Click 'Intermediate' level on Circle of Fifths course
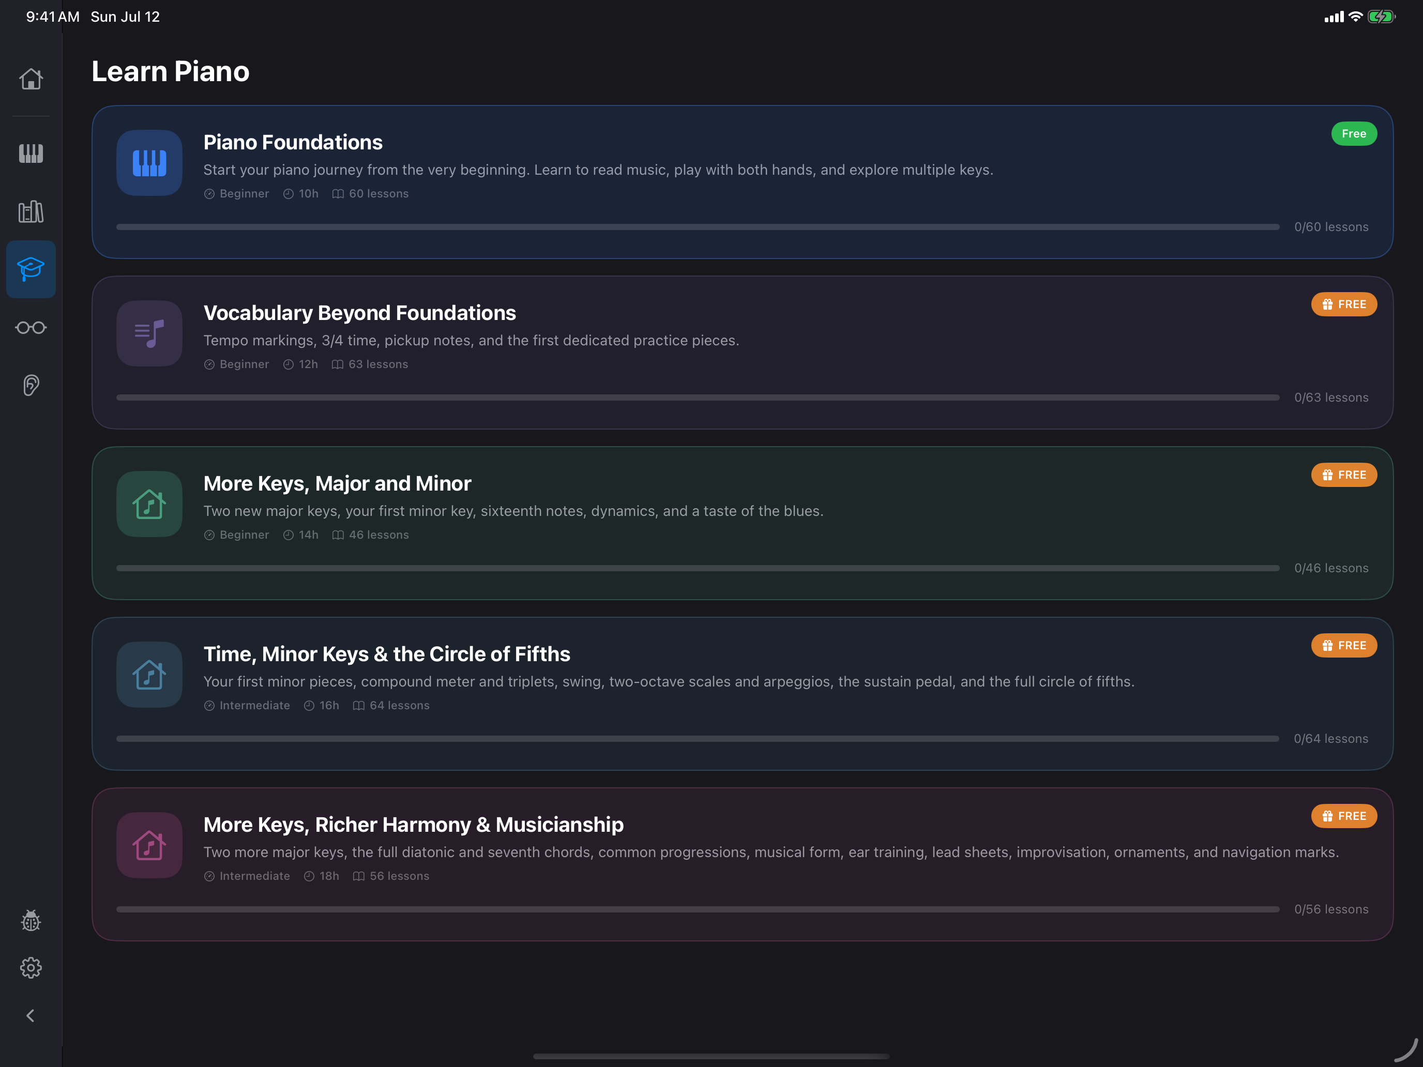Viewport: 1423px width, 1067px height. tap(247, 706)
